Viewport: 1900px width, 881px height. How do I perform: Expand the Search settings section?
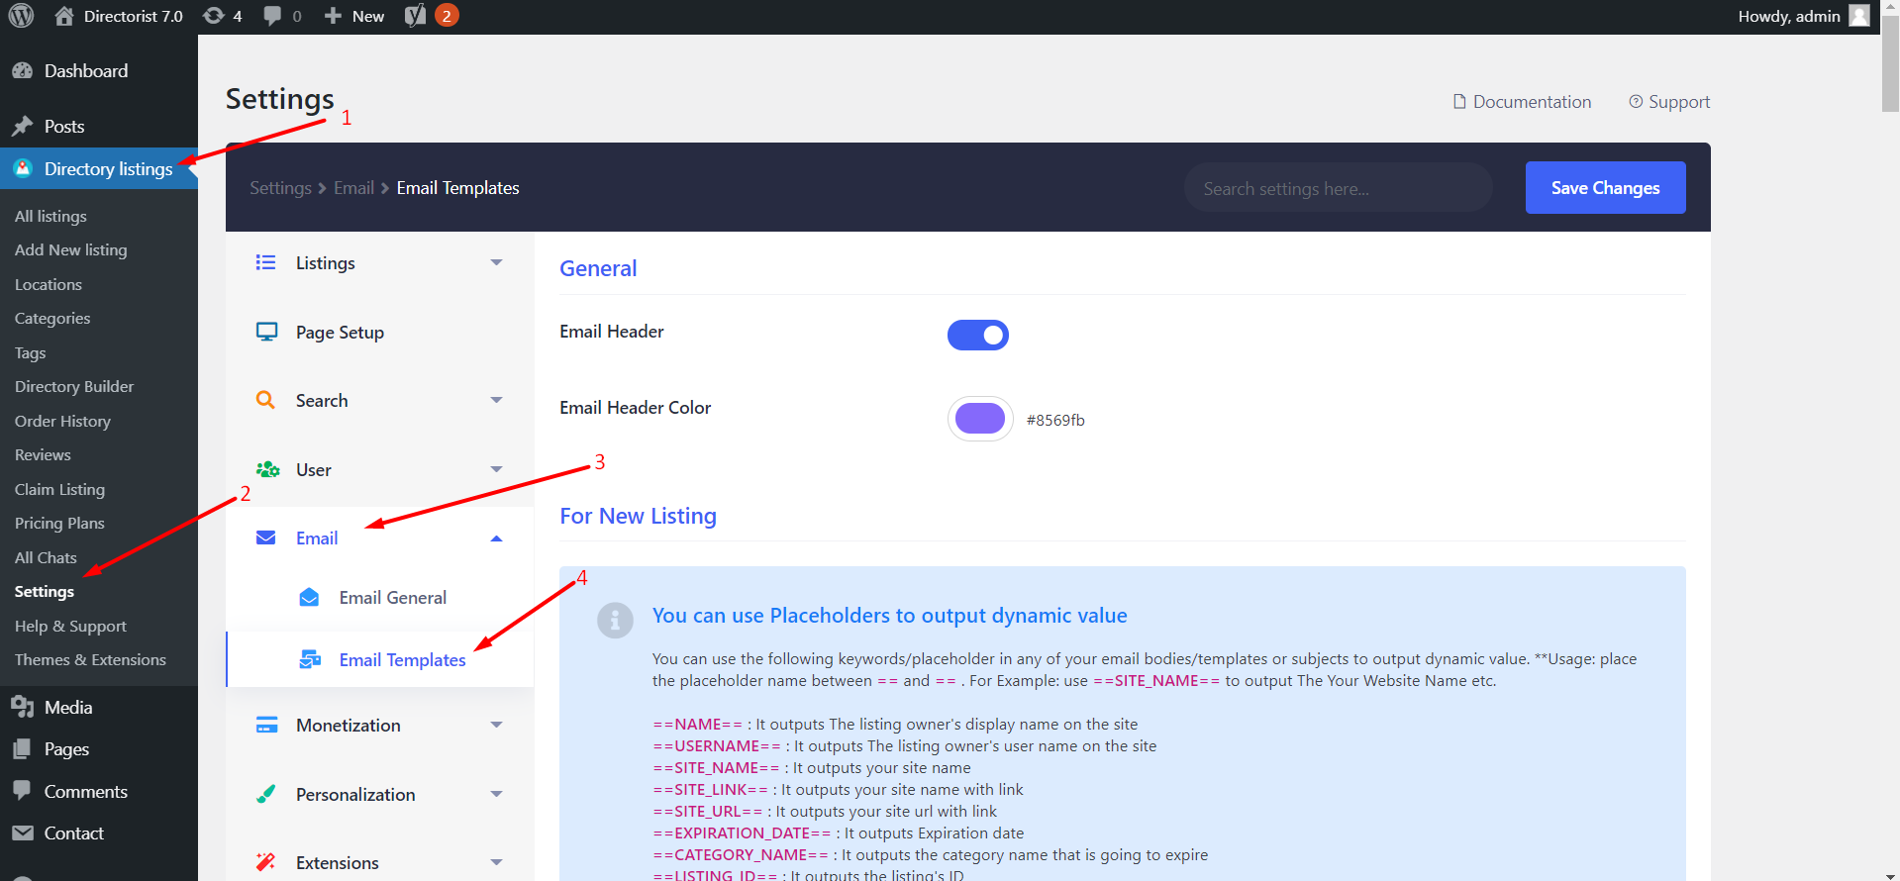(496, 400)
